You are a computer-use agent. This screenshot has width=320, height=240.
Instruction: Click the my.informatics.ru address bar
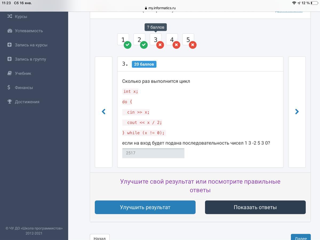tap(160, 8)
